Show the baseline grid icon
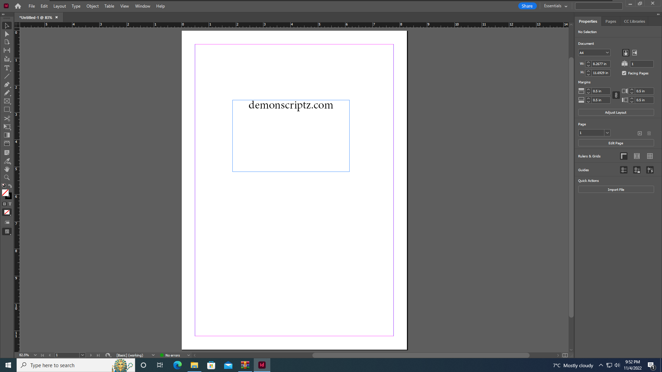The image size is (662, 372). click(637, 156)
